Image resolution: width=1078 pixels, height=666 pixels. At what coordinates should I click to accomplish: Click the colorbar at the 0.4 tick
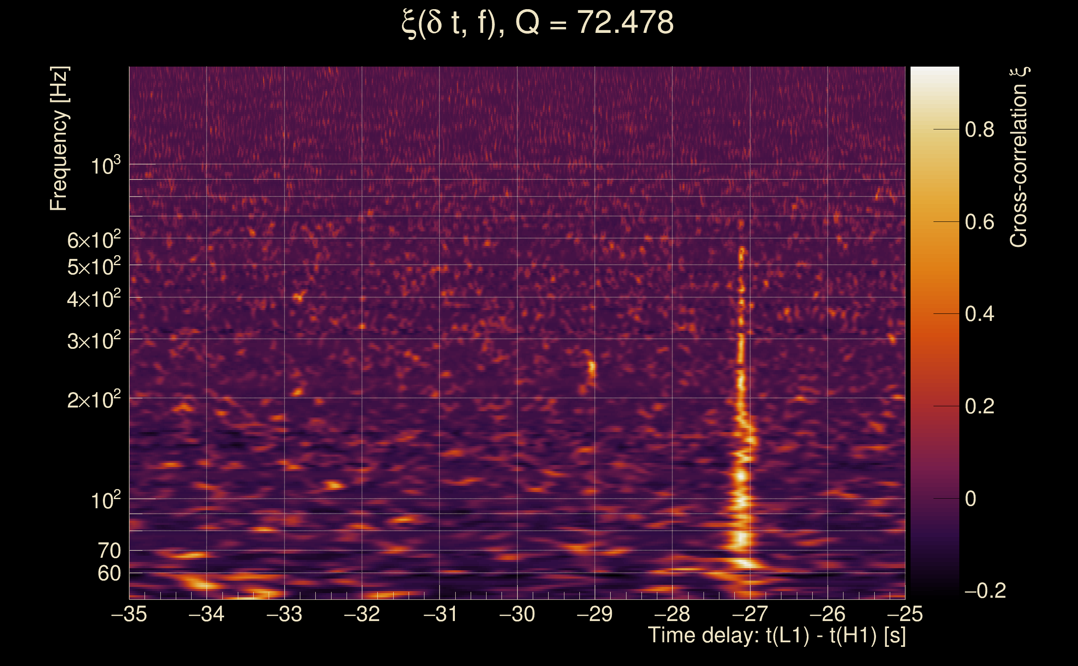(x=934, y=313)
